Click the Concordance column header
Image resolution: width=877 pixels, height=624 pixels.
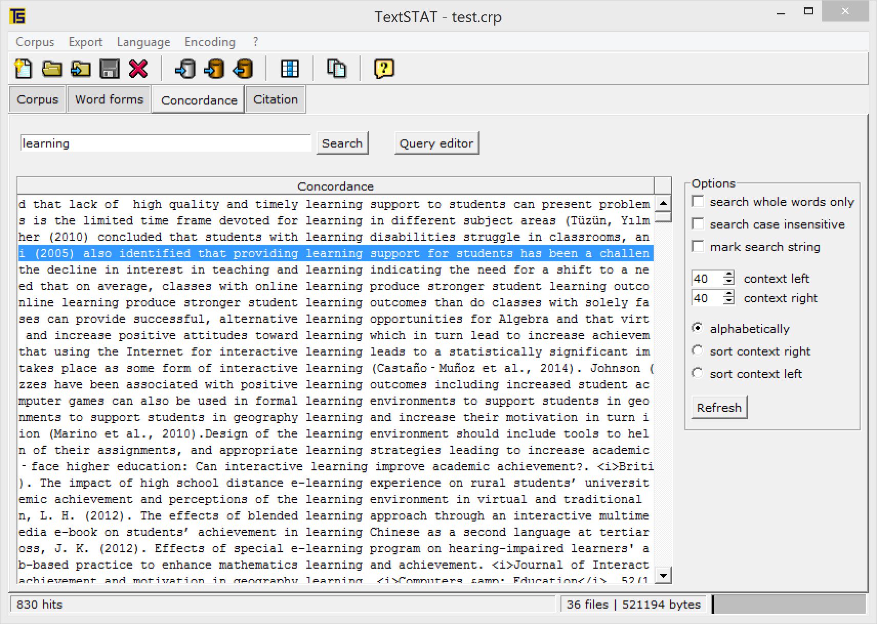[336, 186]
